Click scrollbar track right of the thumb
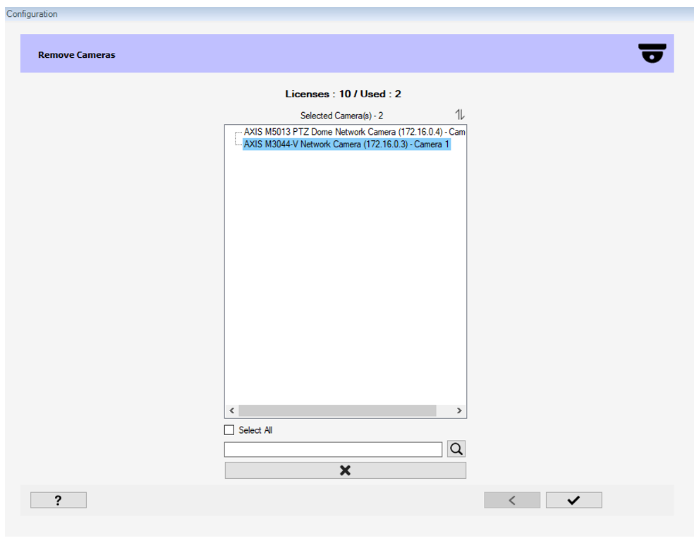This screenshot has width=699, height=543. point(444,410)
